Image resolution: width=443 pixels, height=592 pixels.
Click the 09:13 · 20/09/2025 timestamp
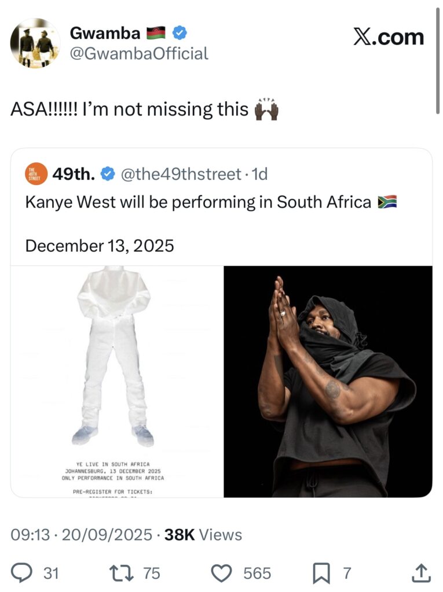81,535
